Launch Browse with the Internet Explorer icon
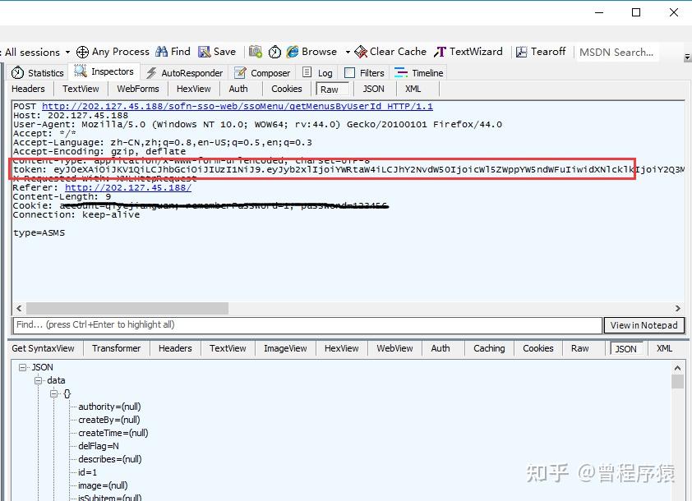The height and width of the screenshot is (501, 692). click(294, 51)
